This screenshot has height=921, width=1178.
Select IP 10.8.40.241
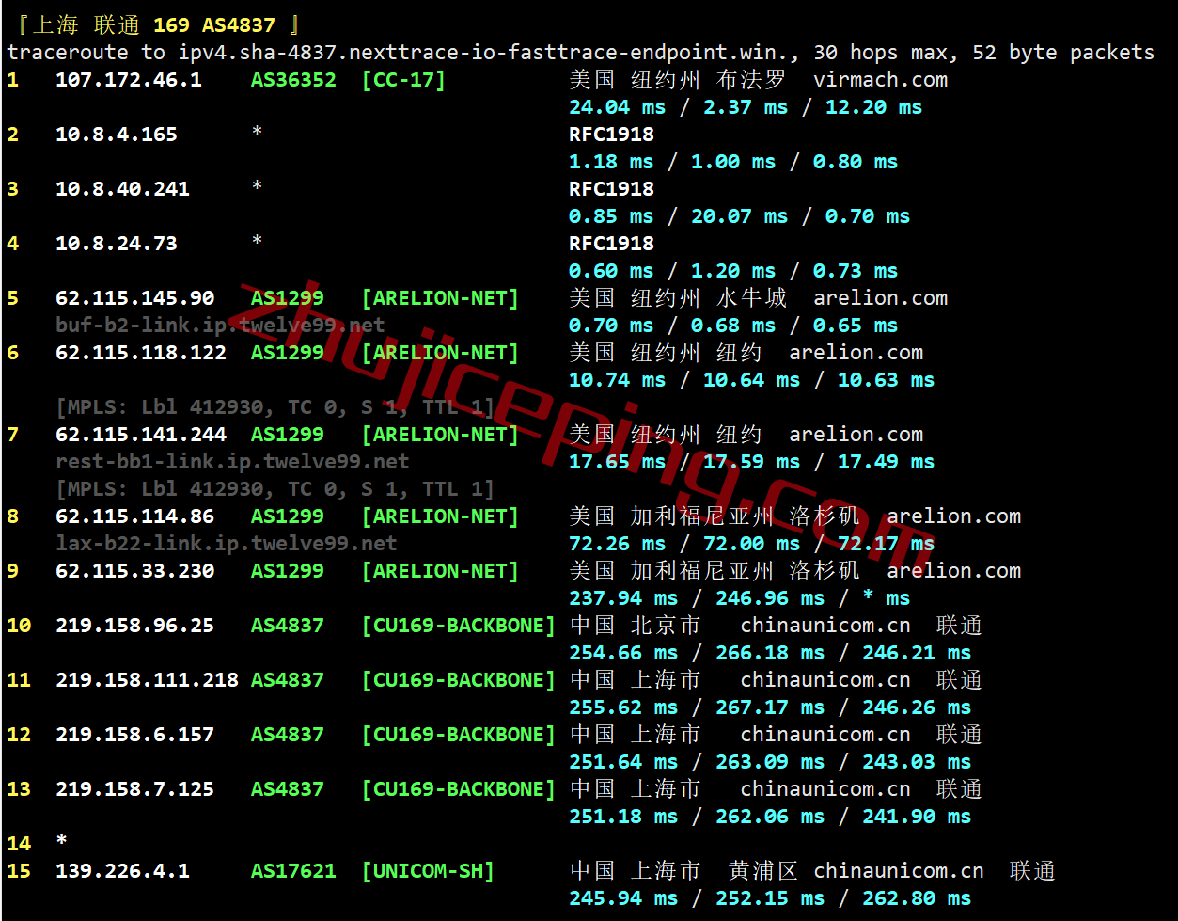point(122,189)
